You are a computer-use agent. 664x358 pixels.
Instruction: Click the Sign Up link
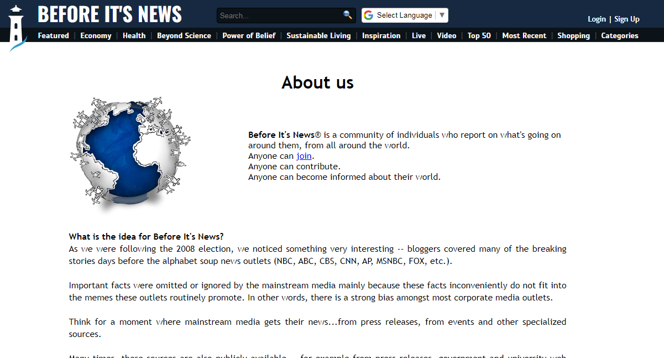point(626,19)
